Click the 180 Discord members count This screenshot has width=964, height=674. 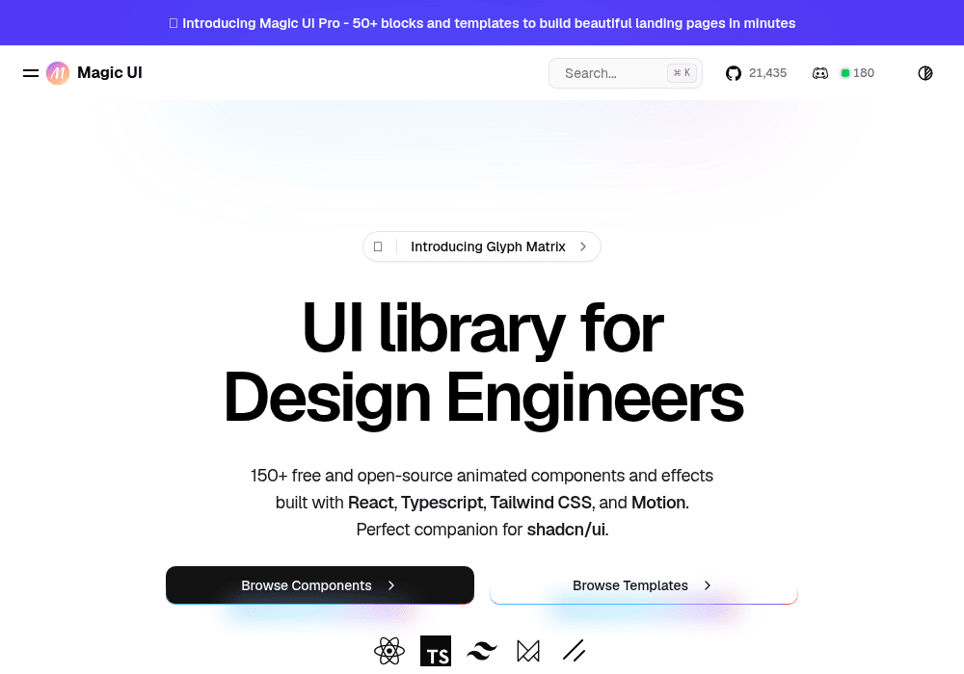coord(864,73)
